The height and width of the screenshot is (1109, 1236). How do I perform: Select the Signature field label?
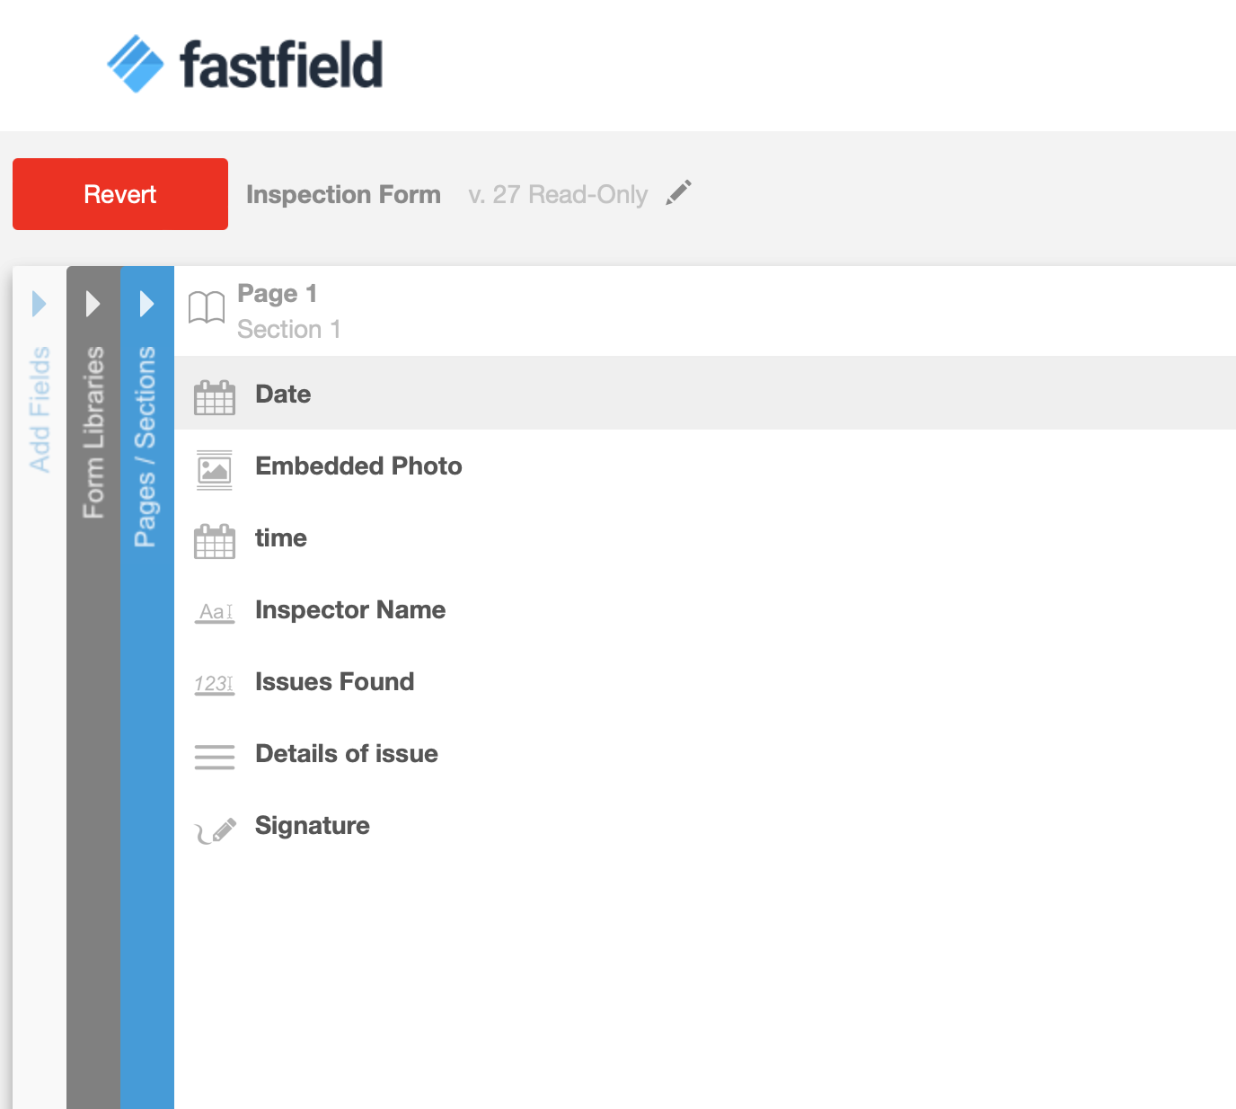point(313,825)
